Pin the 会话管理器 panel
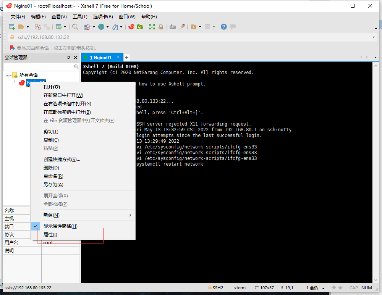382x295 pixels. click(x=68, y=58)
